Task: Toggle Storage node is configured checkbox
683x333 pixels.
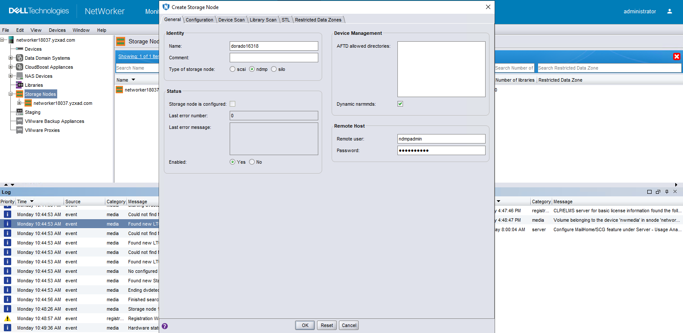Action: 233,104
